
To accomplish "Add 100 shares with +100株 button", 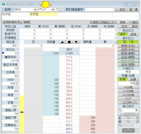I will pos(128,87).
